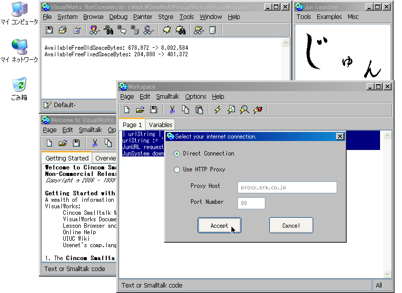Select the マイ ネットワーク desktop icon
Viewport: 402px width, 293px height.
click(19, 51)
